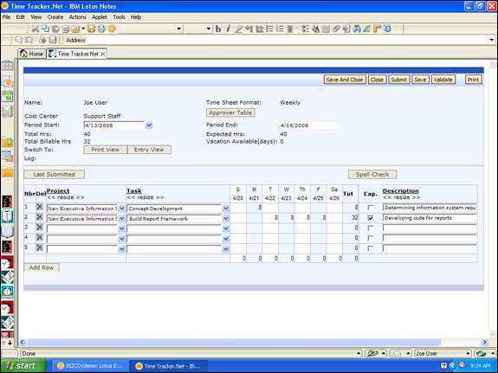
Task: Open the row 2 Project dropdown arrow
Action: pyautogui.click(x=121, y=219)
